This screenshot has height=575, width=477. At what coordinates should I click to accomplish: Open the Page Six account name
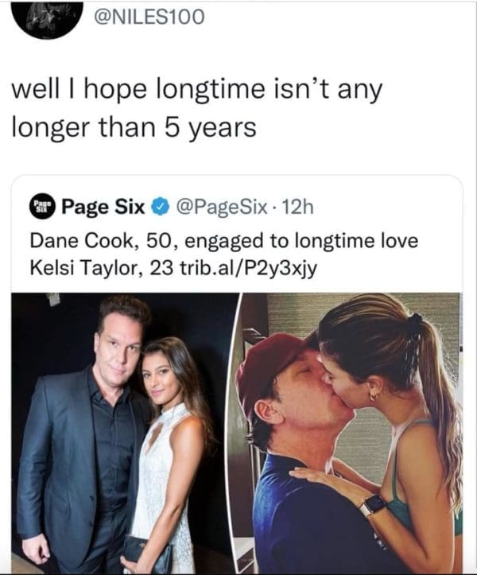(x=103, y=207)
